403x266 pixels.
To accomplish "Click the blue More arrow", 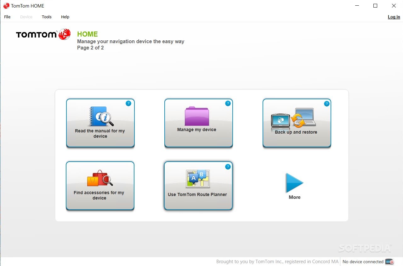I will coord(294,183).
